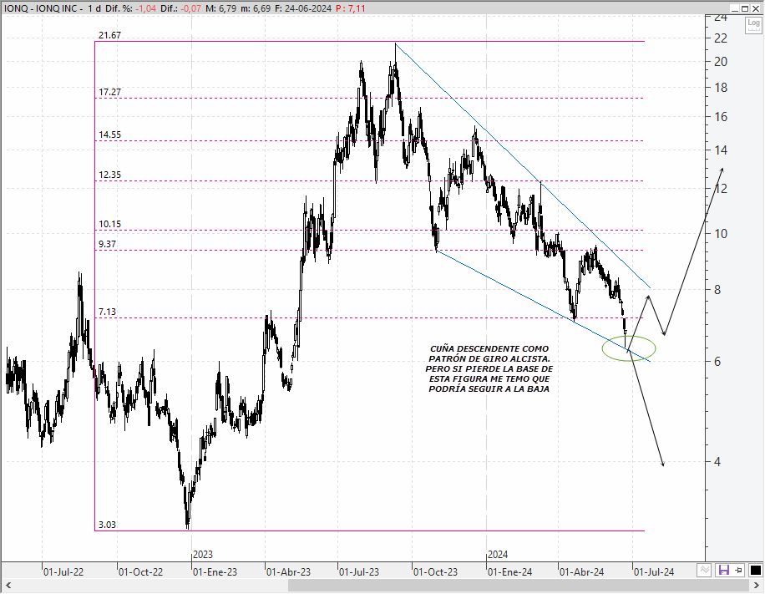765x594 pixels.
Task: Click the 01-Oct-23 date axis label
Action: [435, 572]
